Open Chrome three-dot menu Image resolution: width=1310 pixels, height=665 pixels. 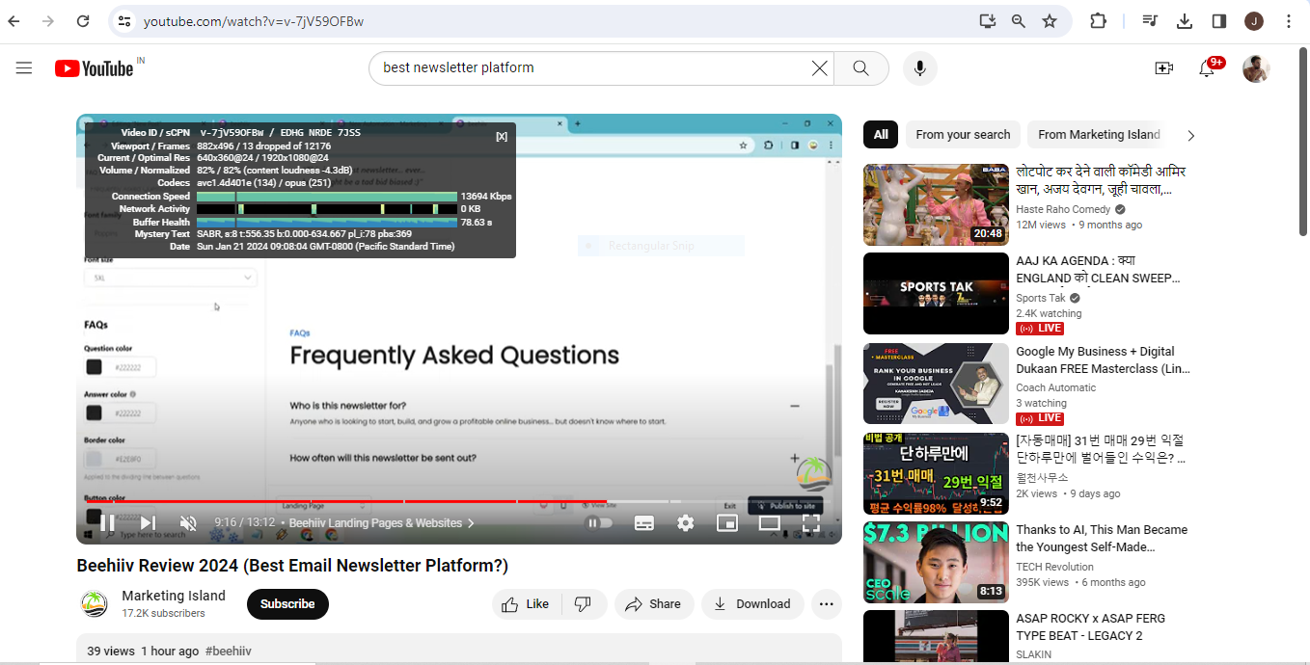(1289, 21)
